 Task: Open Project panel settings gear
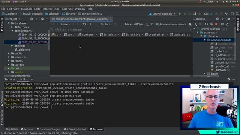[x=42, y=19]
